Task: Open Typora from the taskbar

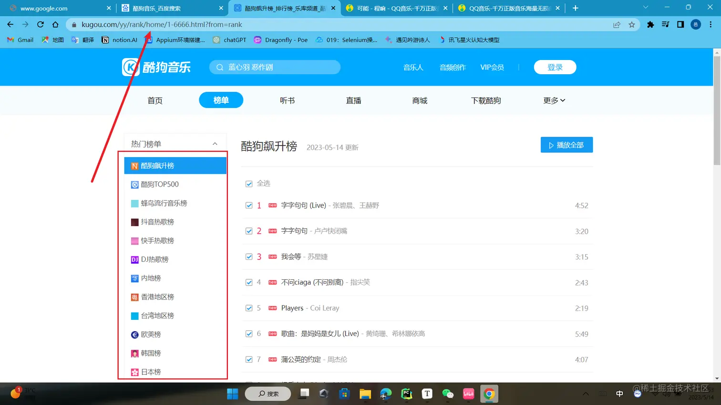Action: tap(427, 394)
